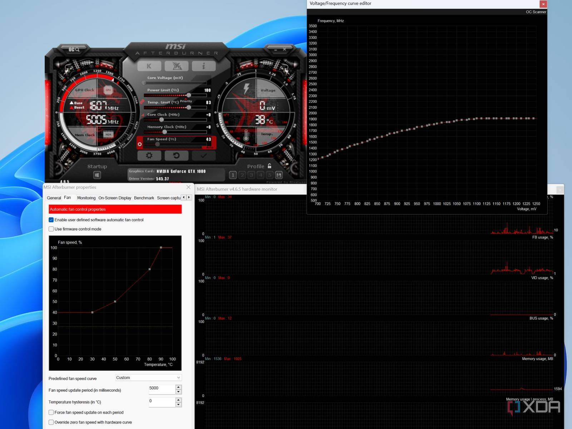Open settings with the gear button

coord(149,156)
